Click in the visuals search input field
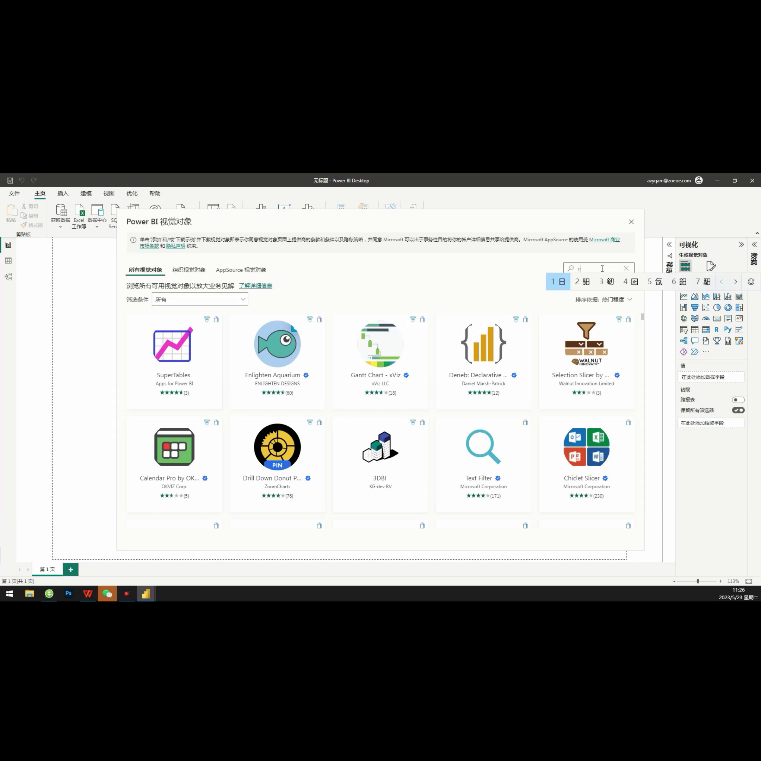 tap(598, 268)
